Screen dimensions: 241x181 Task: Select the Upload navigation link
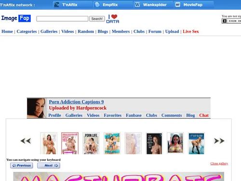click(172, 31)
